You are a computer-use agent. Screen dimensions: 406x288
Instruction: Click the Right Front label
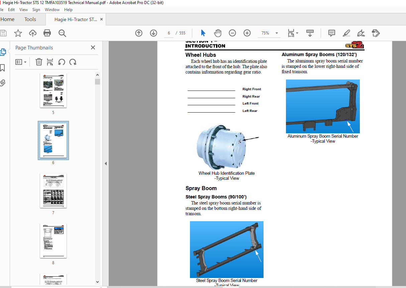[x=252, y=89]
